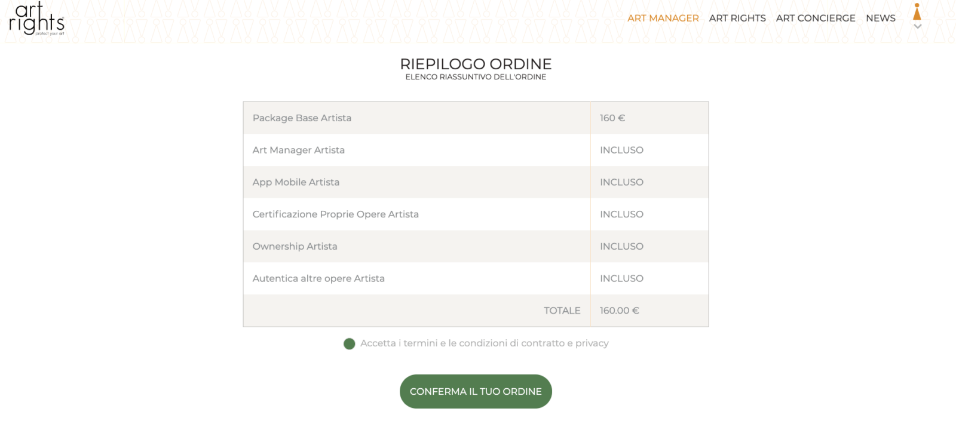Click the ELENCO RIASSUNTIVO DELL'ORDINE subtitle
The width and height of the screenshot is (956, 433).
click(x=476, y=77)
